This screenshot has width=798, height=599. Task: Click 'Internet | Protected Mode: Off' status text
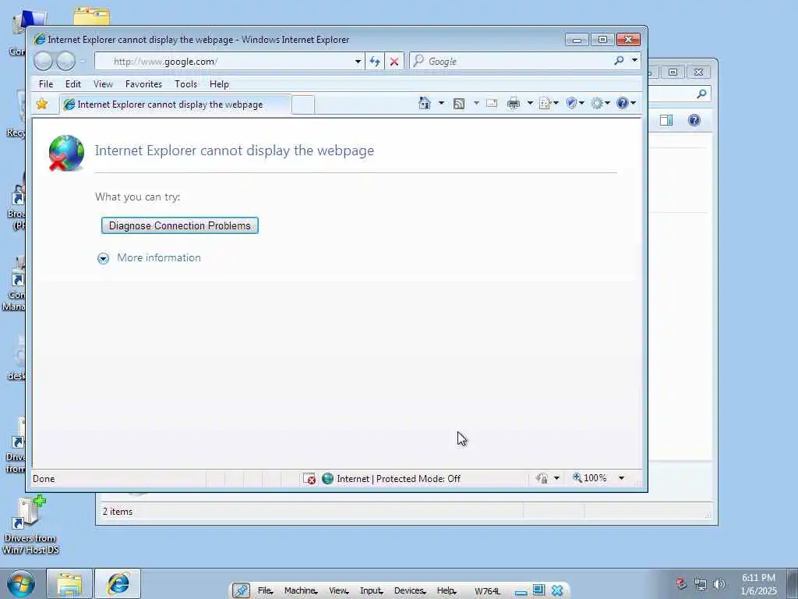[x=398, y=479]
